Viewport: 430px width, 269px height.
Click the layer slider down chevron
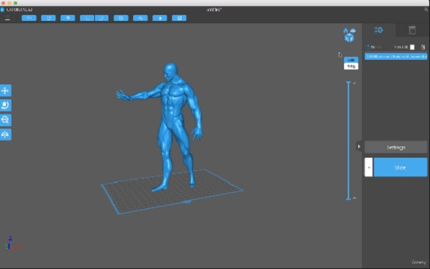354,83
